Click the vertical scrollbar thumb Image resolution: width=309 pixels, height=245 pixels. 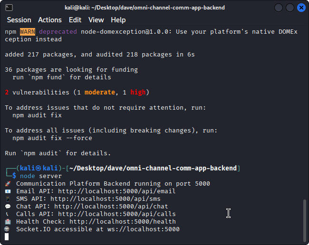pos(305,220)
